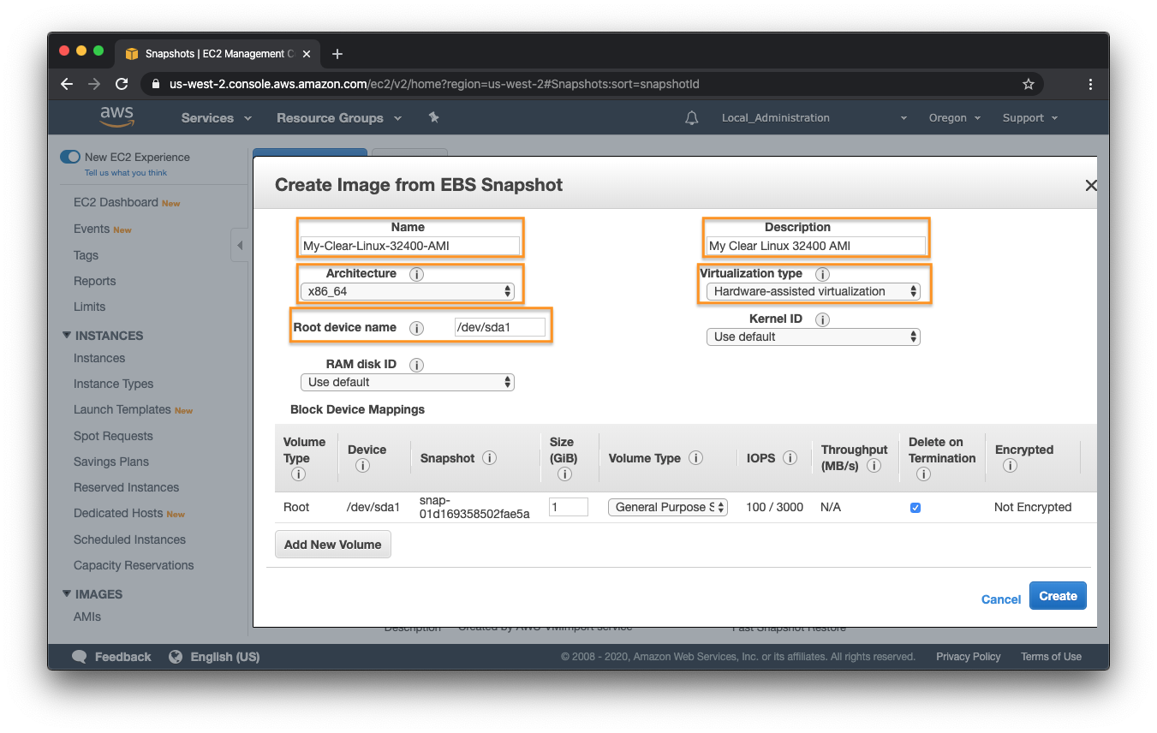The image size is (1157, 733).
Task: Open Events in the sidebar
Action: pyautogui.click(x=92, y=229)
